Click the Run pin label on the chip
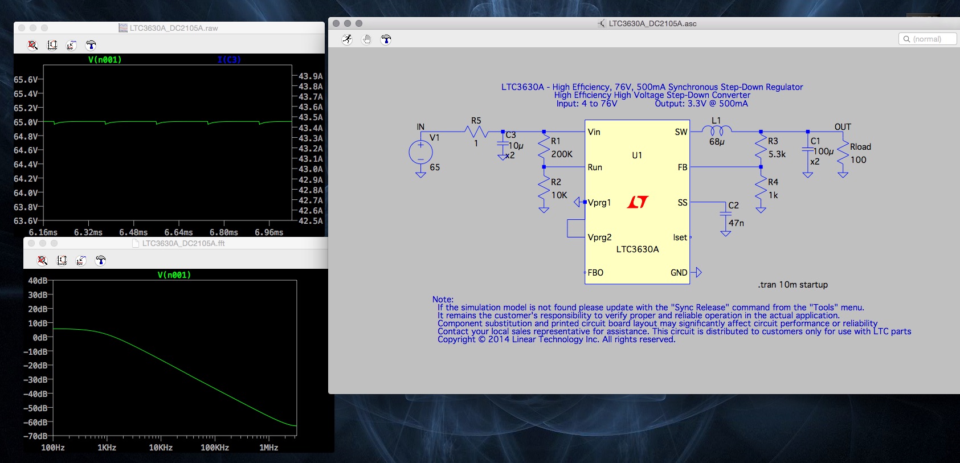The width and height of the screenshot is (960, 463). point(595,167)
